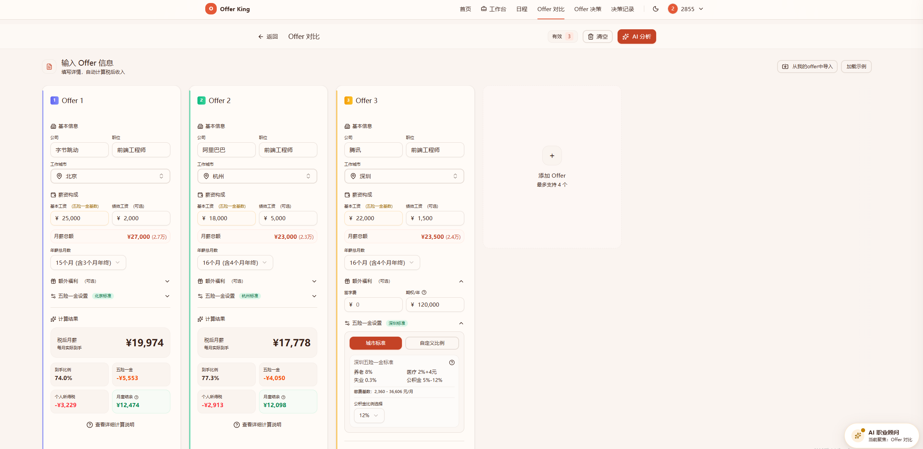The height and width of the screenshot is (449, 923).
Task: Click help icon in 深圳五险一金标准 panel
Action: point(452,363)
